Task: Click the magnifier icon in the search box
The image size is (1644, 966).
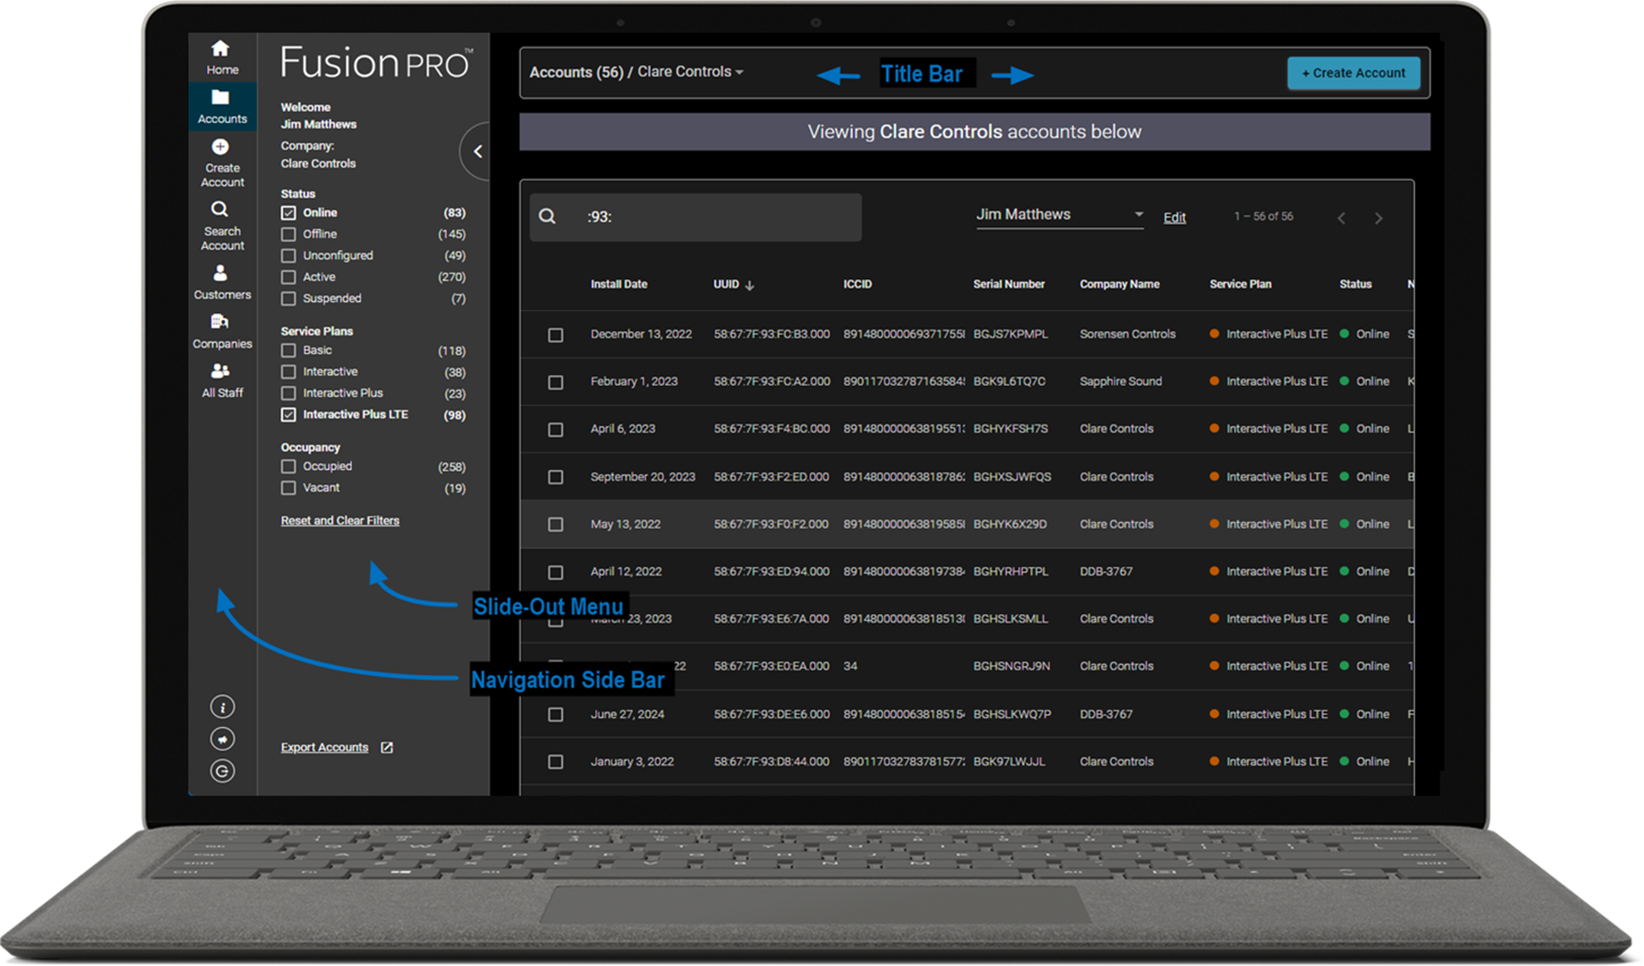Action: pos(547,216)
